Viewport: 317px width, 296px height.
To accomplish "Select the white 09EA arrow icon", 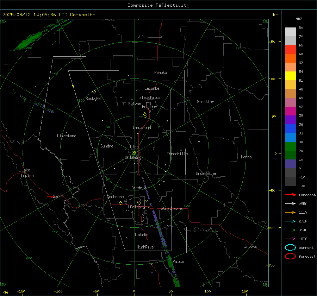I will (290, 204).
